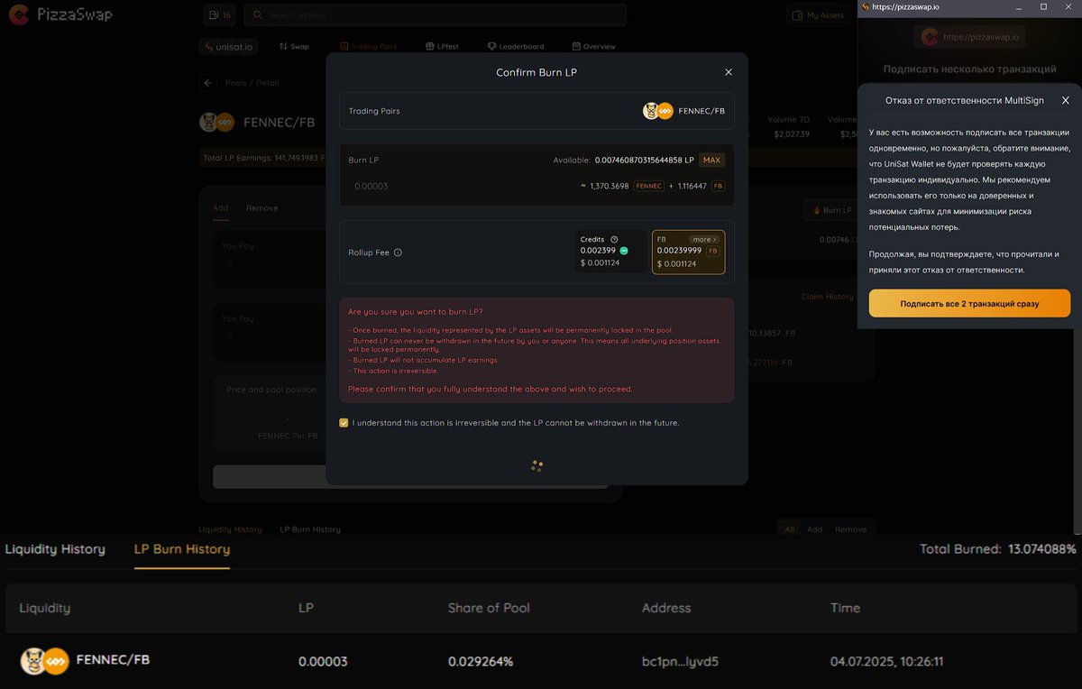Click small LP Burn History tab behind dialog

click(310, 529)
